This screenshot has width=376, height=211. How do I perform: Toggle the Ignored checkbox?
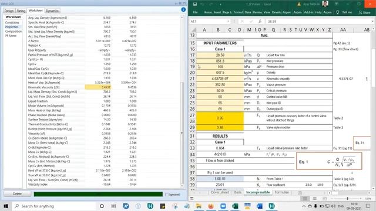167,195
